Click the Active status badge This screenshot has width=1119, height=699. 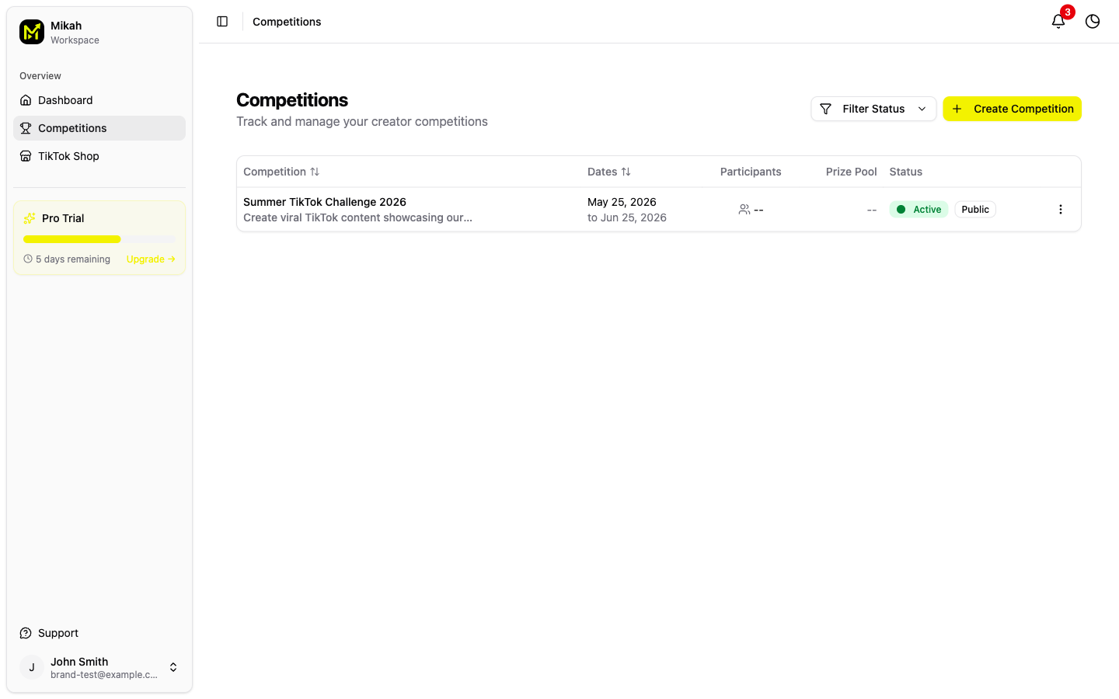(x=919, y=210)
